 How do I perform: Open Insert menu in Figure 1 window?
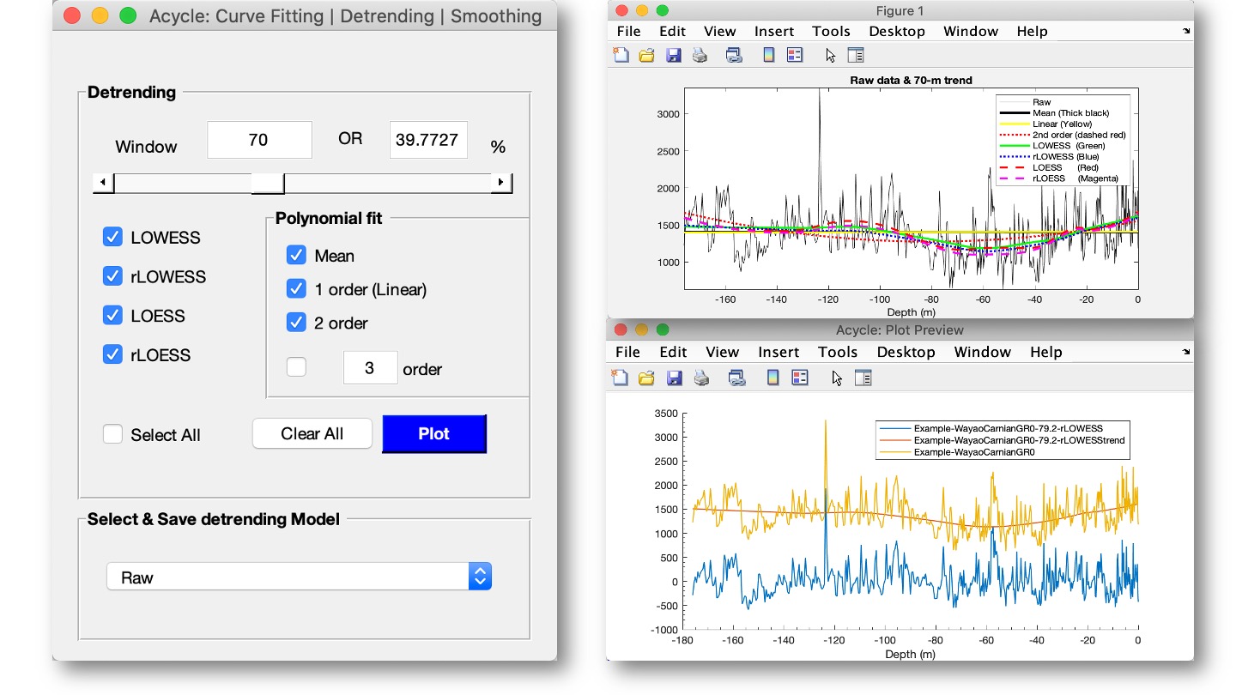pyautogui.click(x=774, y=31)
